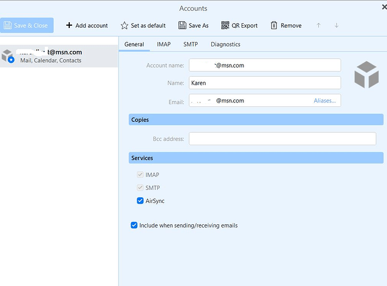The image size is (387, 286).
Task: Click the Save & Close floppy icon
Action: pyautogui.click(x=7, y=25)
